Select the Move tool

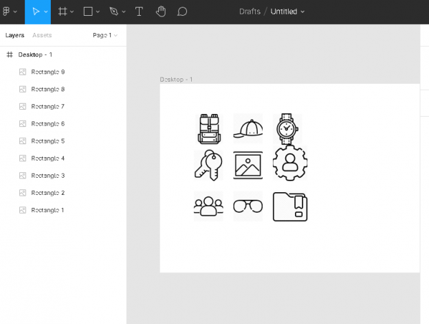point(35,12)
